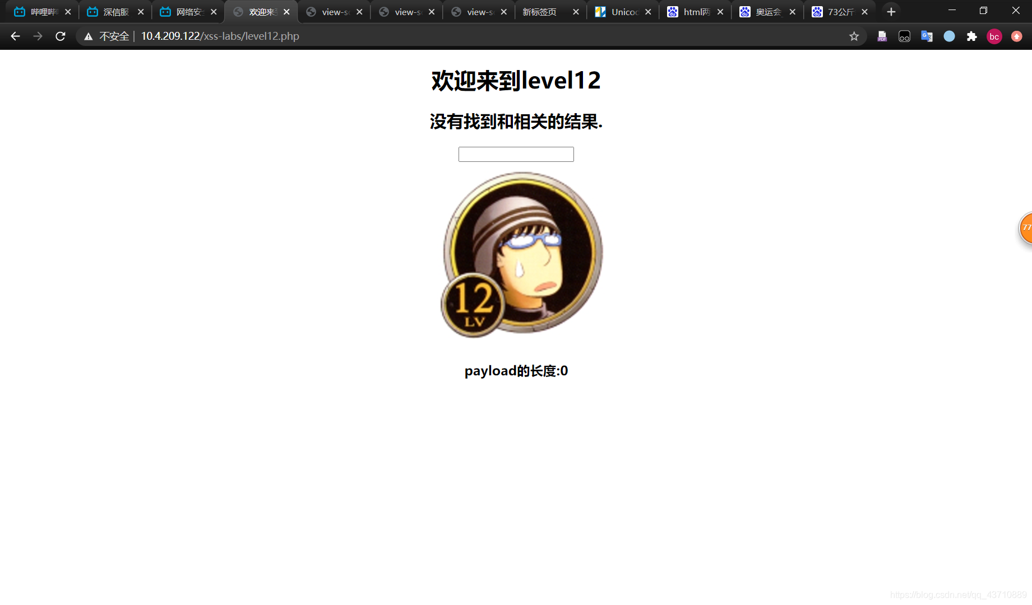Bookmark this page with the star icon

click(854, 36)
